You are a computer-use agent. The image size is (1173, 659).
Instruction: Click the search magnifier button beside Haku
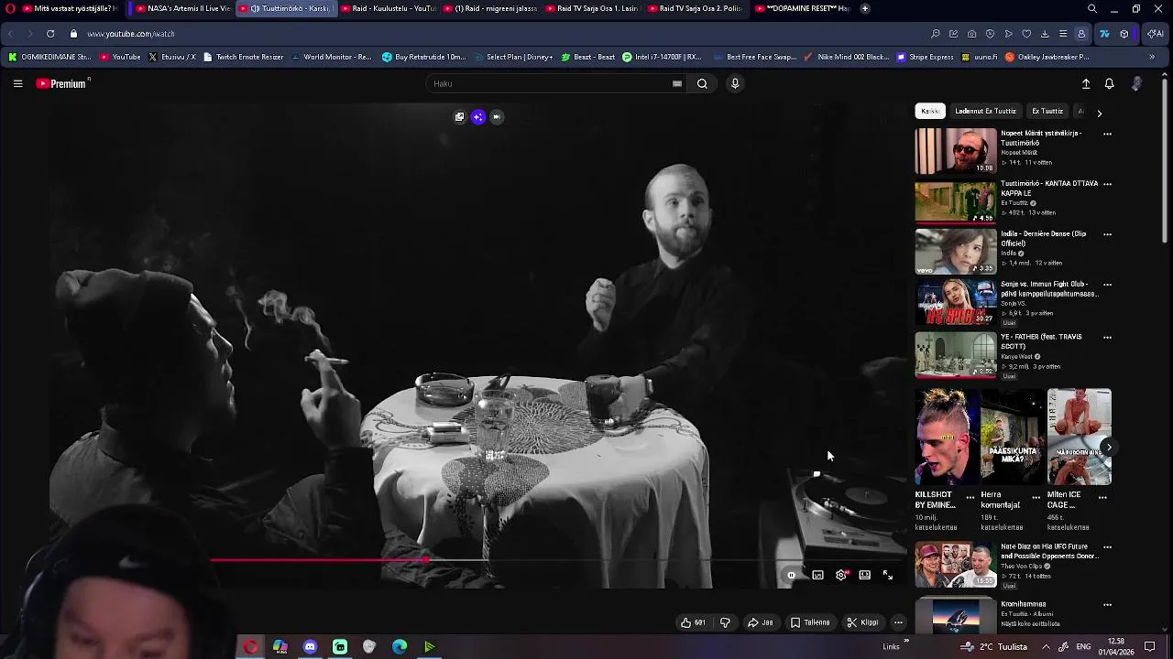coord(702,83)
